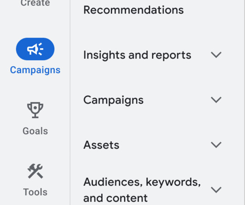Image resolution: width=245 pixels, height=205 pixels.
Task: Click the Campaigns section text in submenu
Action: [113, 100]
